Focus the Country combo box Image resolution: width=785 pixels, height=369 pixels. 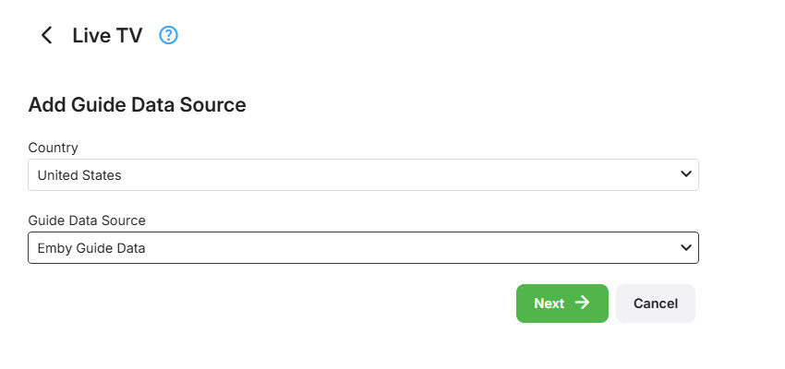(x=363, y=174)
